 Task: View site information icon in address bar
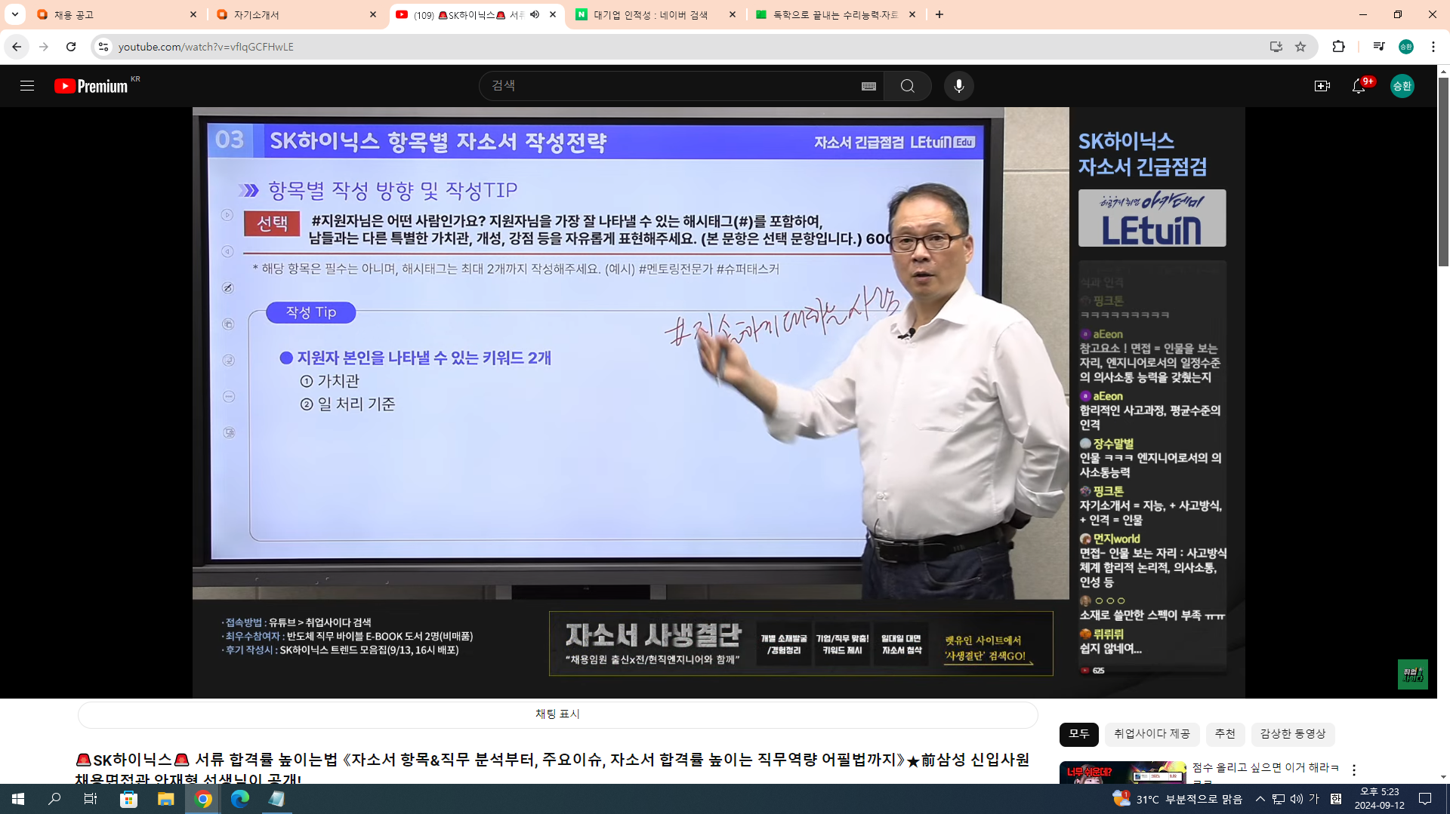[x=103, y=47]
